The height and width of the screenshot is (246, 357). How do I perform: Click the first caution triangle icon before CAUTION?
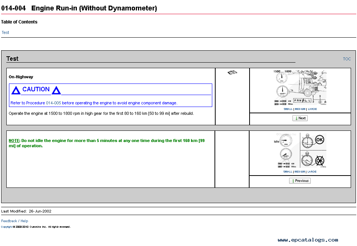tap(16, 90)
